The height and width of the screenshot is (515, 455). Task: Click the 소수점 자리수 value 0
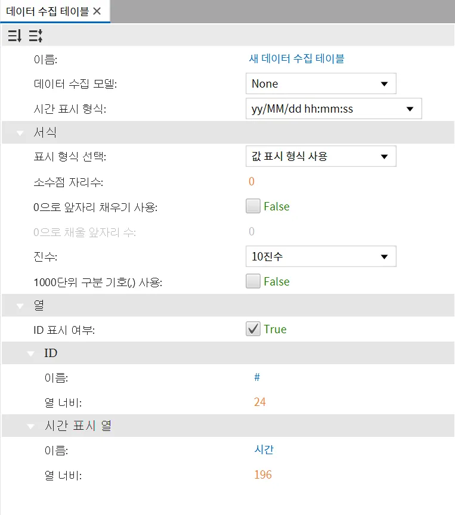click(252, 181)
